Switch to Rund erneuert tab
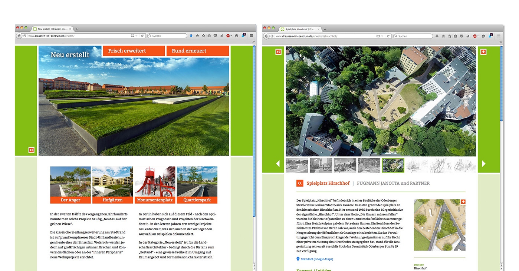The image size is (519, 271). click(x=197, y=51)
